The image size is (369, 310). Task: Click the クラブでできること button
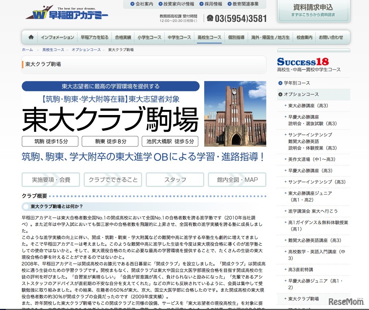click(113, 180)
